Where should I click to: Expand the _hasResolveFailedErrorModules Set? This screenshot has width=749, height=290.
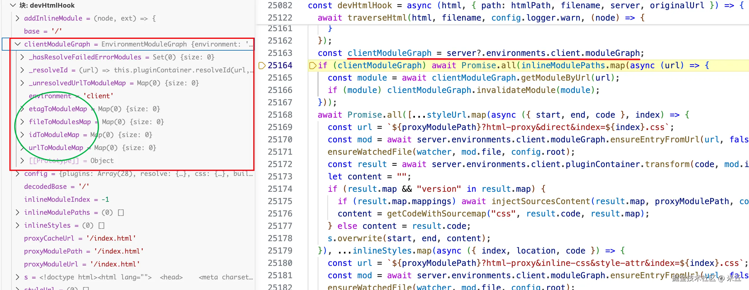[22, 57]
